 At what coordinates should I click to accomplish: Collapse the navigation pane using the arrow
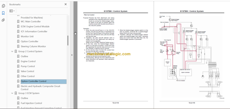pos(72,55)
